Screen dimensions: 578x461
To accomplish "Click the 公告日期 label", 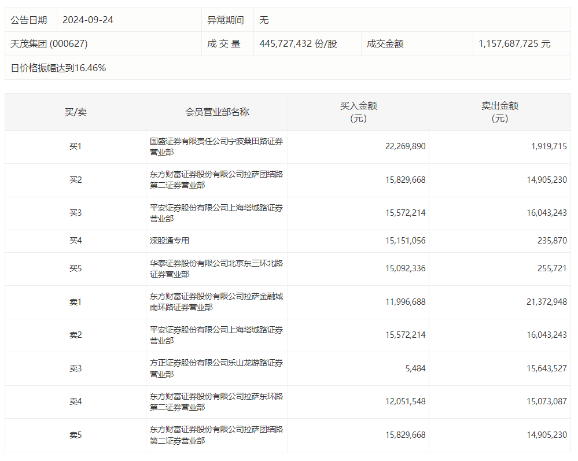I will 29,20.
